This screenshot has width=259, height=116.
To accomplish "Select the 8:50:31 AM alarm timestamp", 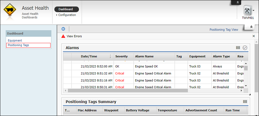I will coord(97,87).
